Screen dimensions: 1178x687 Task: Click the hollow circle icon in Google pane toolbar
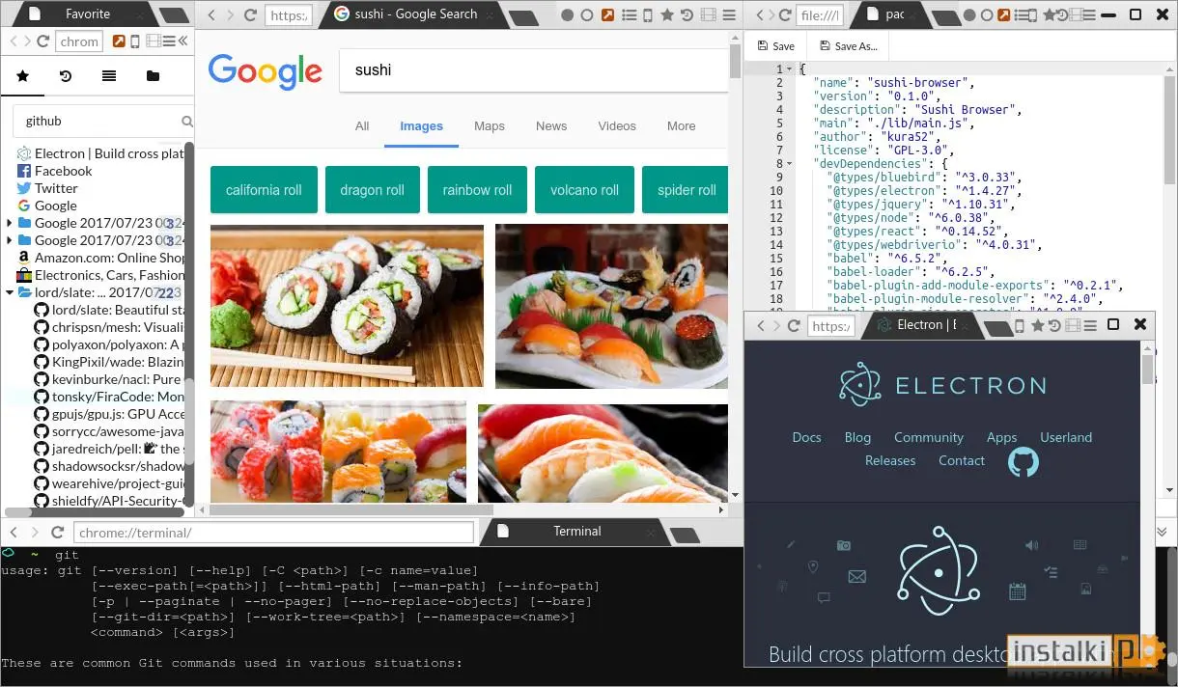[588, 15]
